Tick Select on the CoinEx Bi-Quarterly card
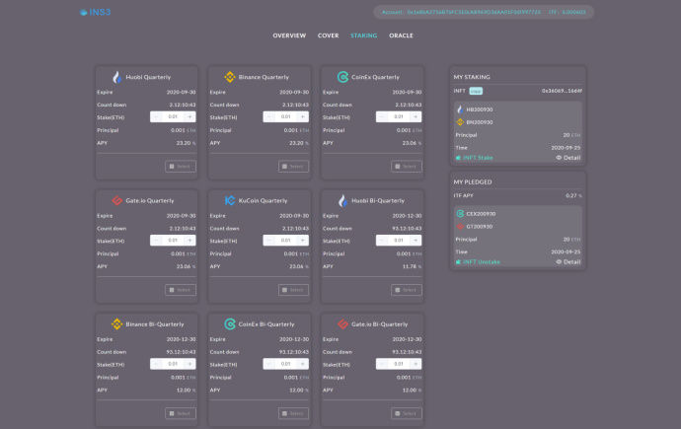The height and width of the screenshot is (429, 681). click(x=293, y=413)
